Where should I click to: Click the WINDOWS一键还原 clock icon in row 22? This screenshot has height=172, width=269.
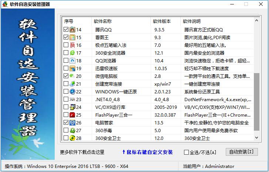(x=72, y=92)
